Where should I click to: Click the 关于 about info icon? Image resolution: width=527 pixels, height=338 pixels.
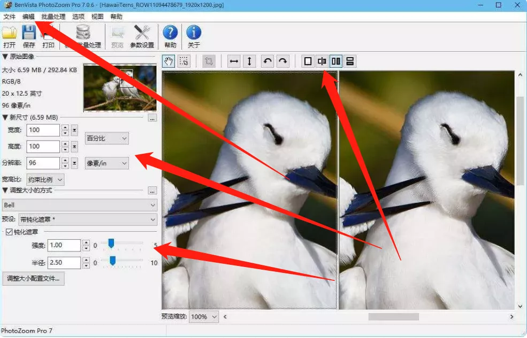coord(193,33)
